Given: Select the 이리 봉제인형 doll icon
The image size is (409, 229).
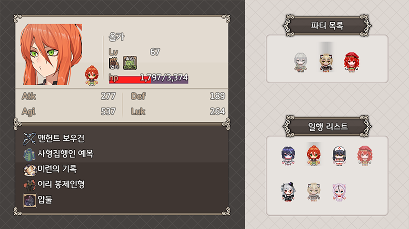Looking at the screenshot, I should point(30,185).
